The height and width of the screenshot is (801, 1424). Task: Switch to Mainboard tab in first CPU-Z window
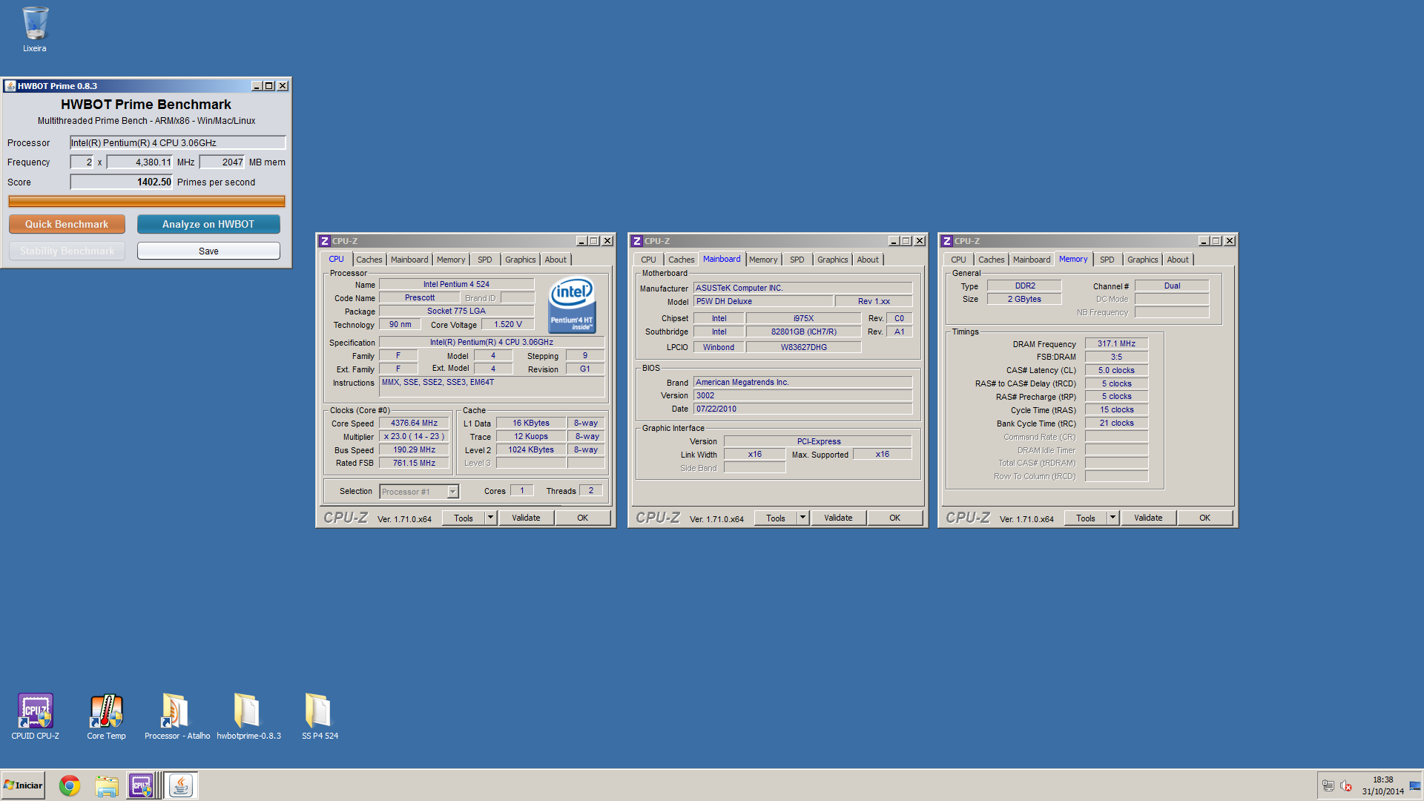tap(409, 260)
